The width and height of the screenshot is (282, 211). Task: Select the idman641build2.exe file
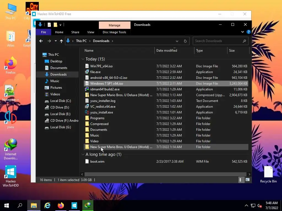point(166,89)
